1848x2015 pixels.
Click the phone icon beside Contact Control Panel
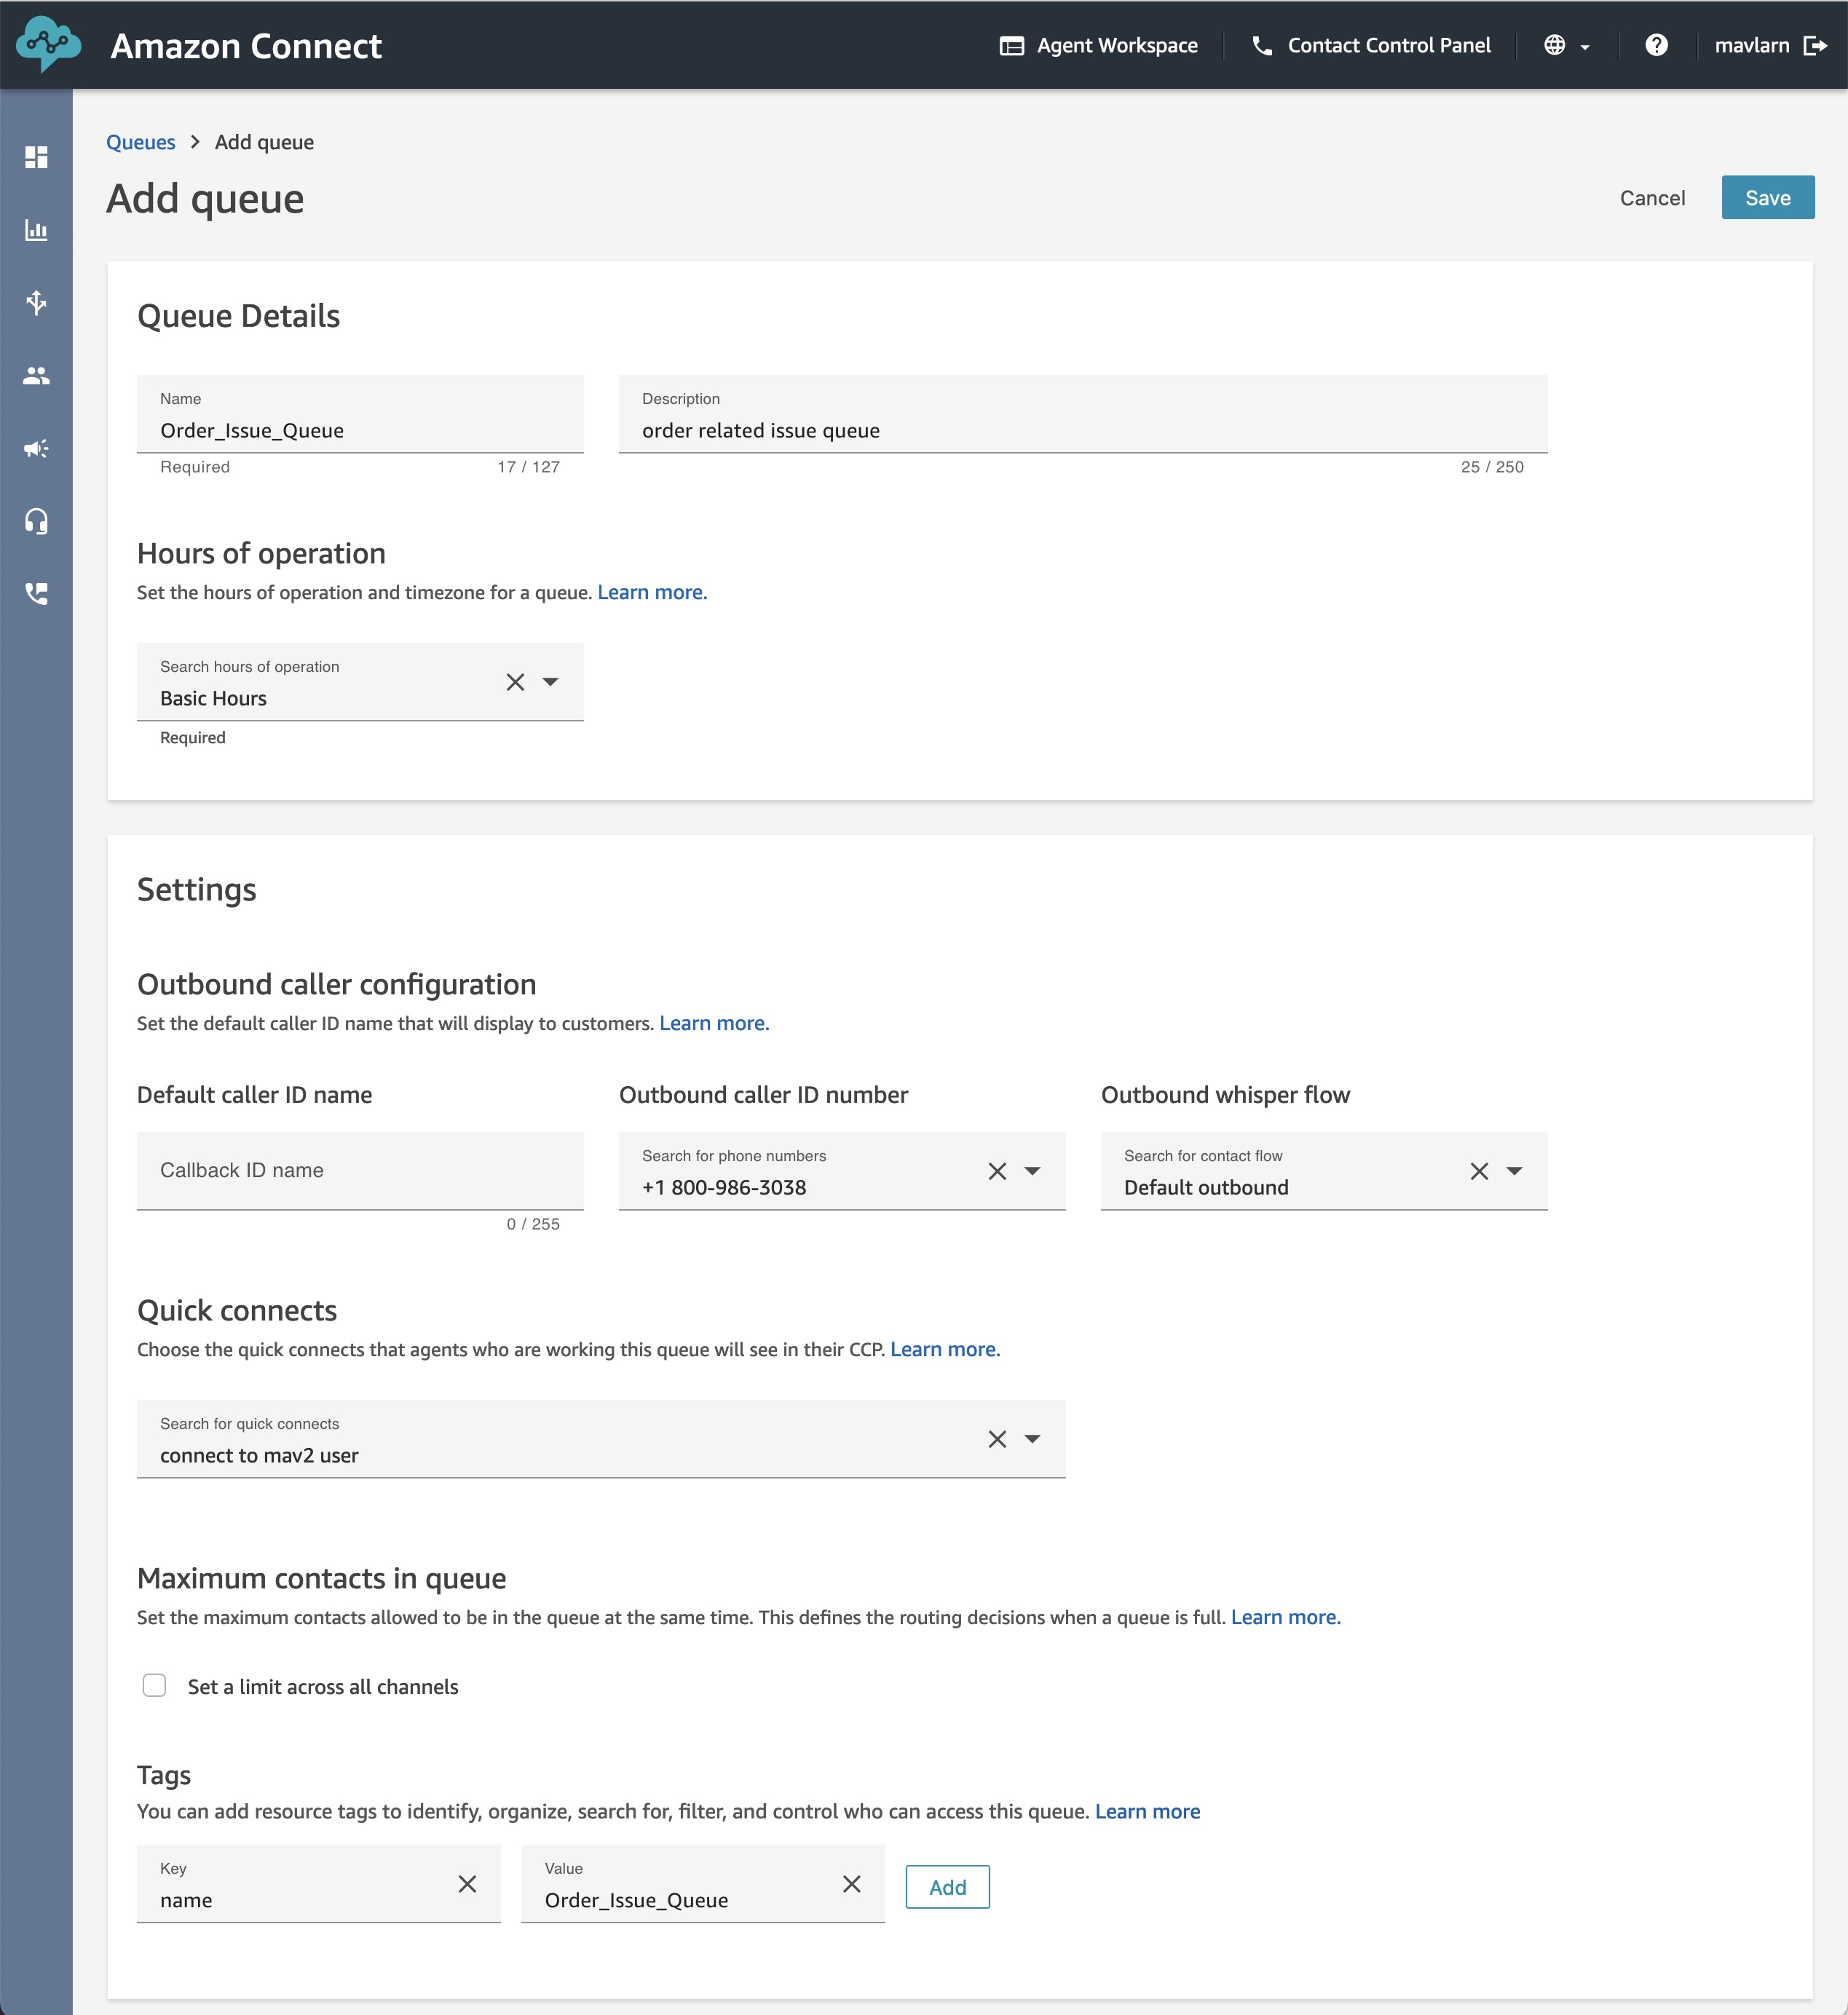click(x=1262, y=46)
